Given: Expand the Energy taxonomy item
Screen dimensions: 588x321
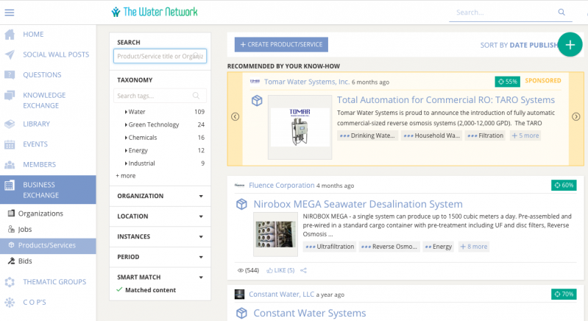Looking at the screenshot, I should [x=126, y=150].
